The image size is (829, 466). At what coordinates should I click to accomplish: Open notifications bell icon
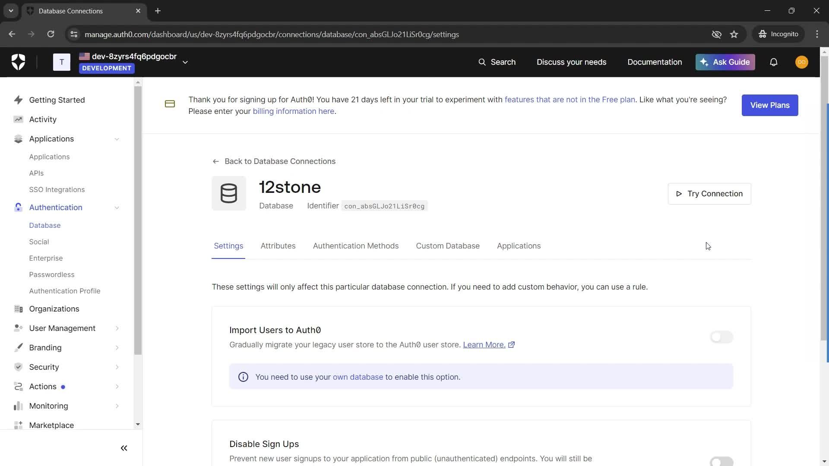click(774, 62)
